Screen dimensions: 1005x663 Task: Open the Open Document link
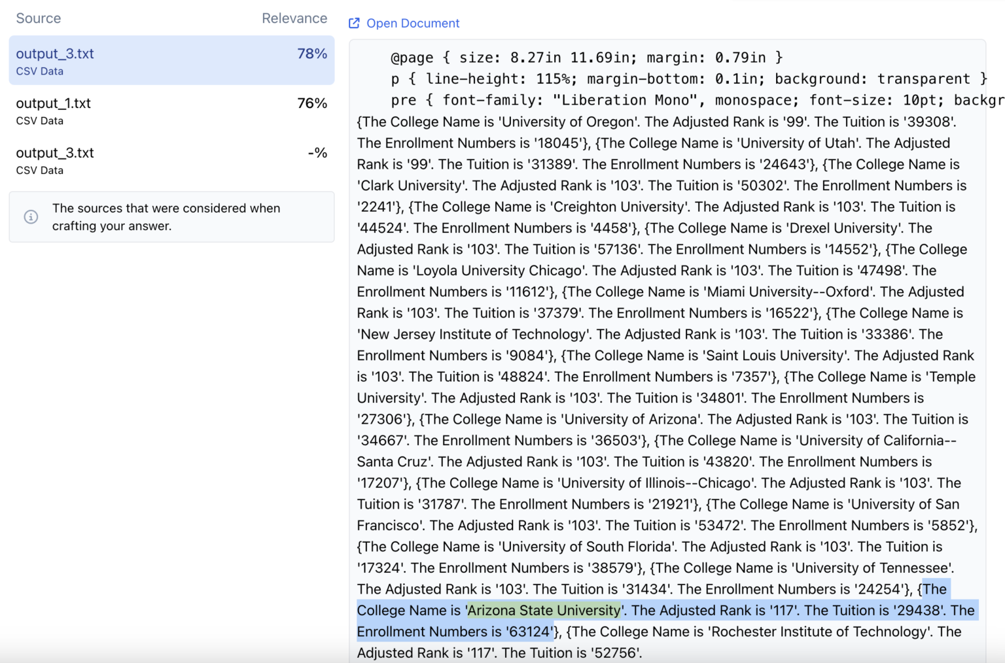click(x=412, y=24)
